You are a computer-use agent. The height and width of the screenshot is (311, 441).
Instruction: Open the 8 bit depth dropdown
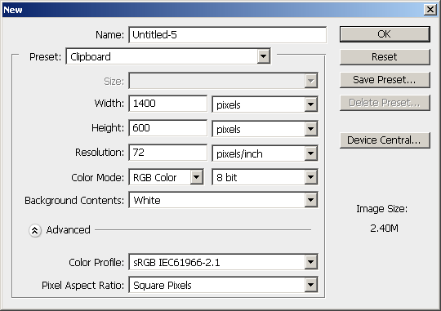click(265, 177)
